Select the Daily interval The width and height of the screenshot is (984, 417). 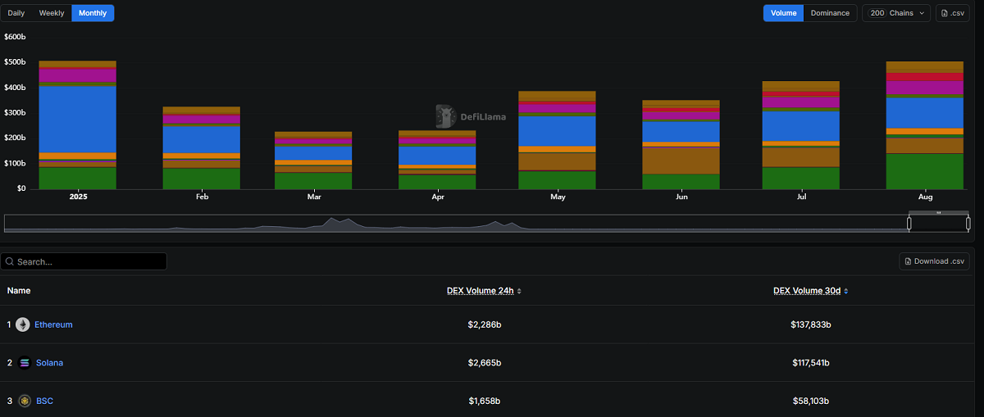[x=16, y=13]
